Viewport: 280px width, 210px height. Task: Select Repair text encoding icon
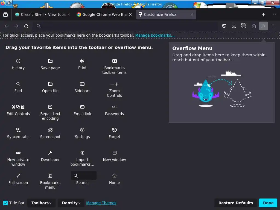[x=50, y=107]
